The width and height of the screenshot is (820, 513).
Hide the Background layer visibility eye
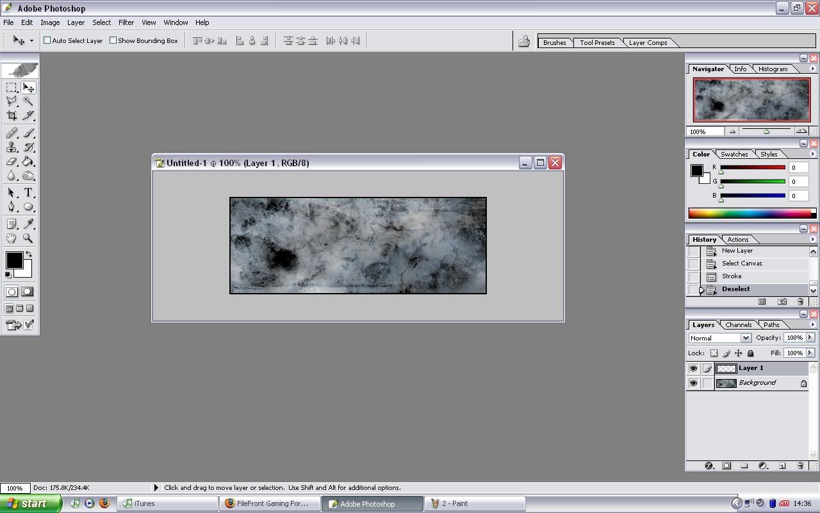tap(693, 383)
